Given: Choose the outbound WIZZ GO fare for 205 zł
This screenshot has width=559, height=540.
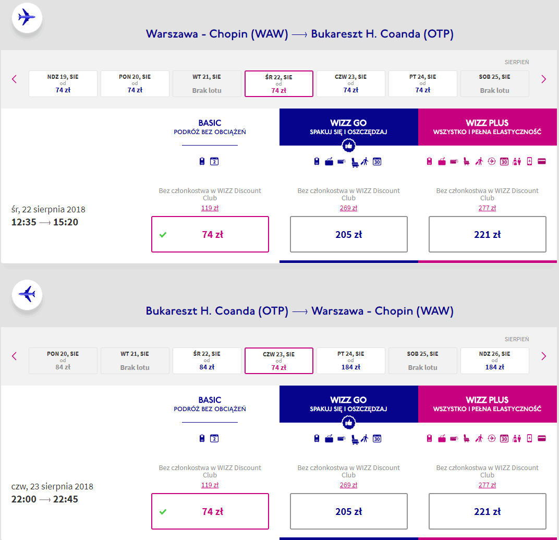Looking at the screenshot, I should pos(349,234).
